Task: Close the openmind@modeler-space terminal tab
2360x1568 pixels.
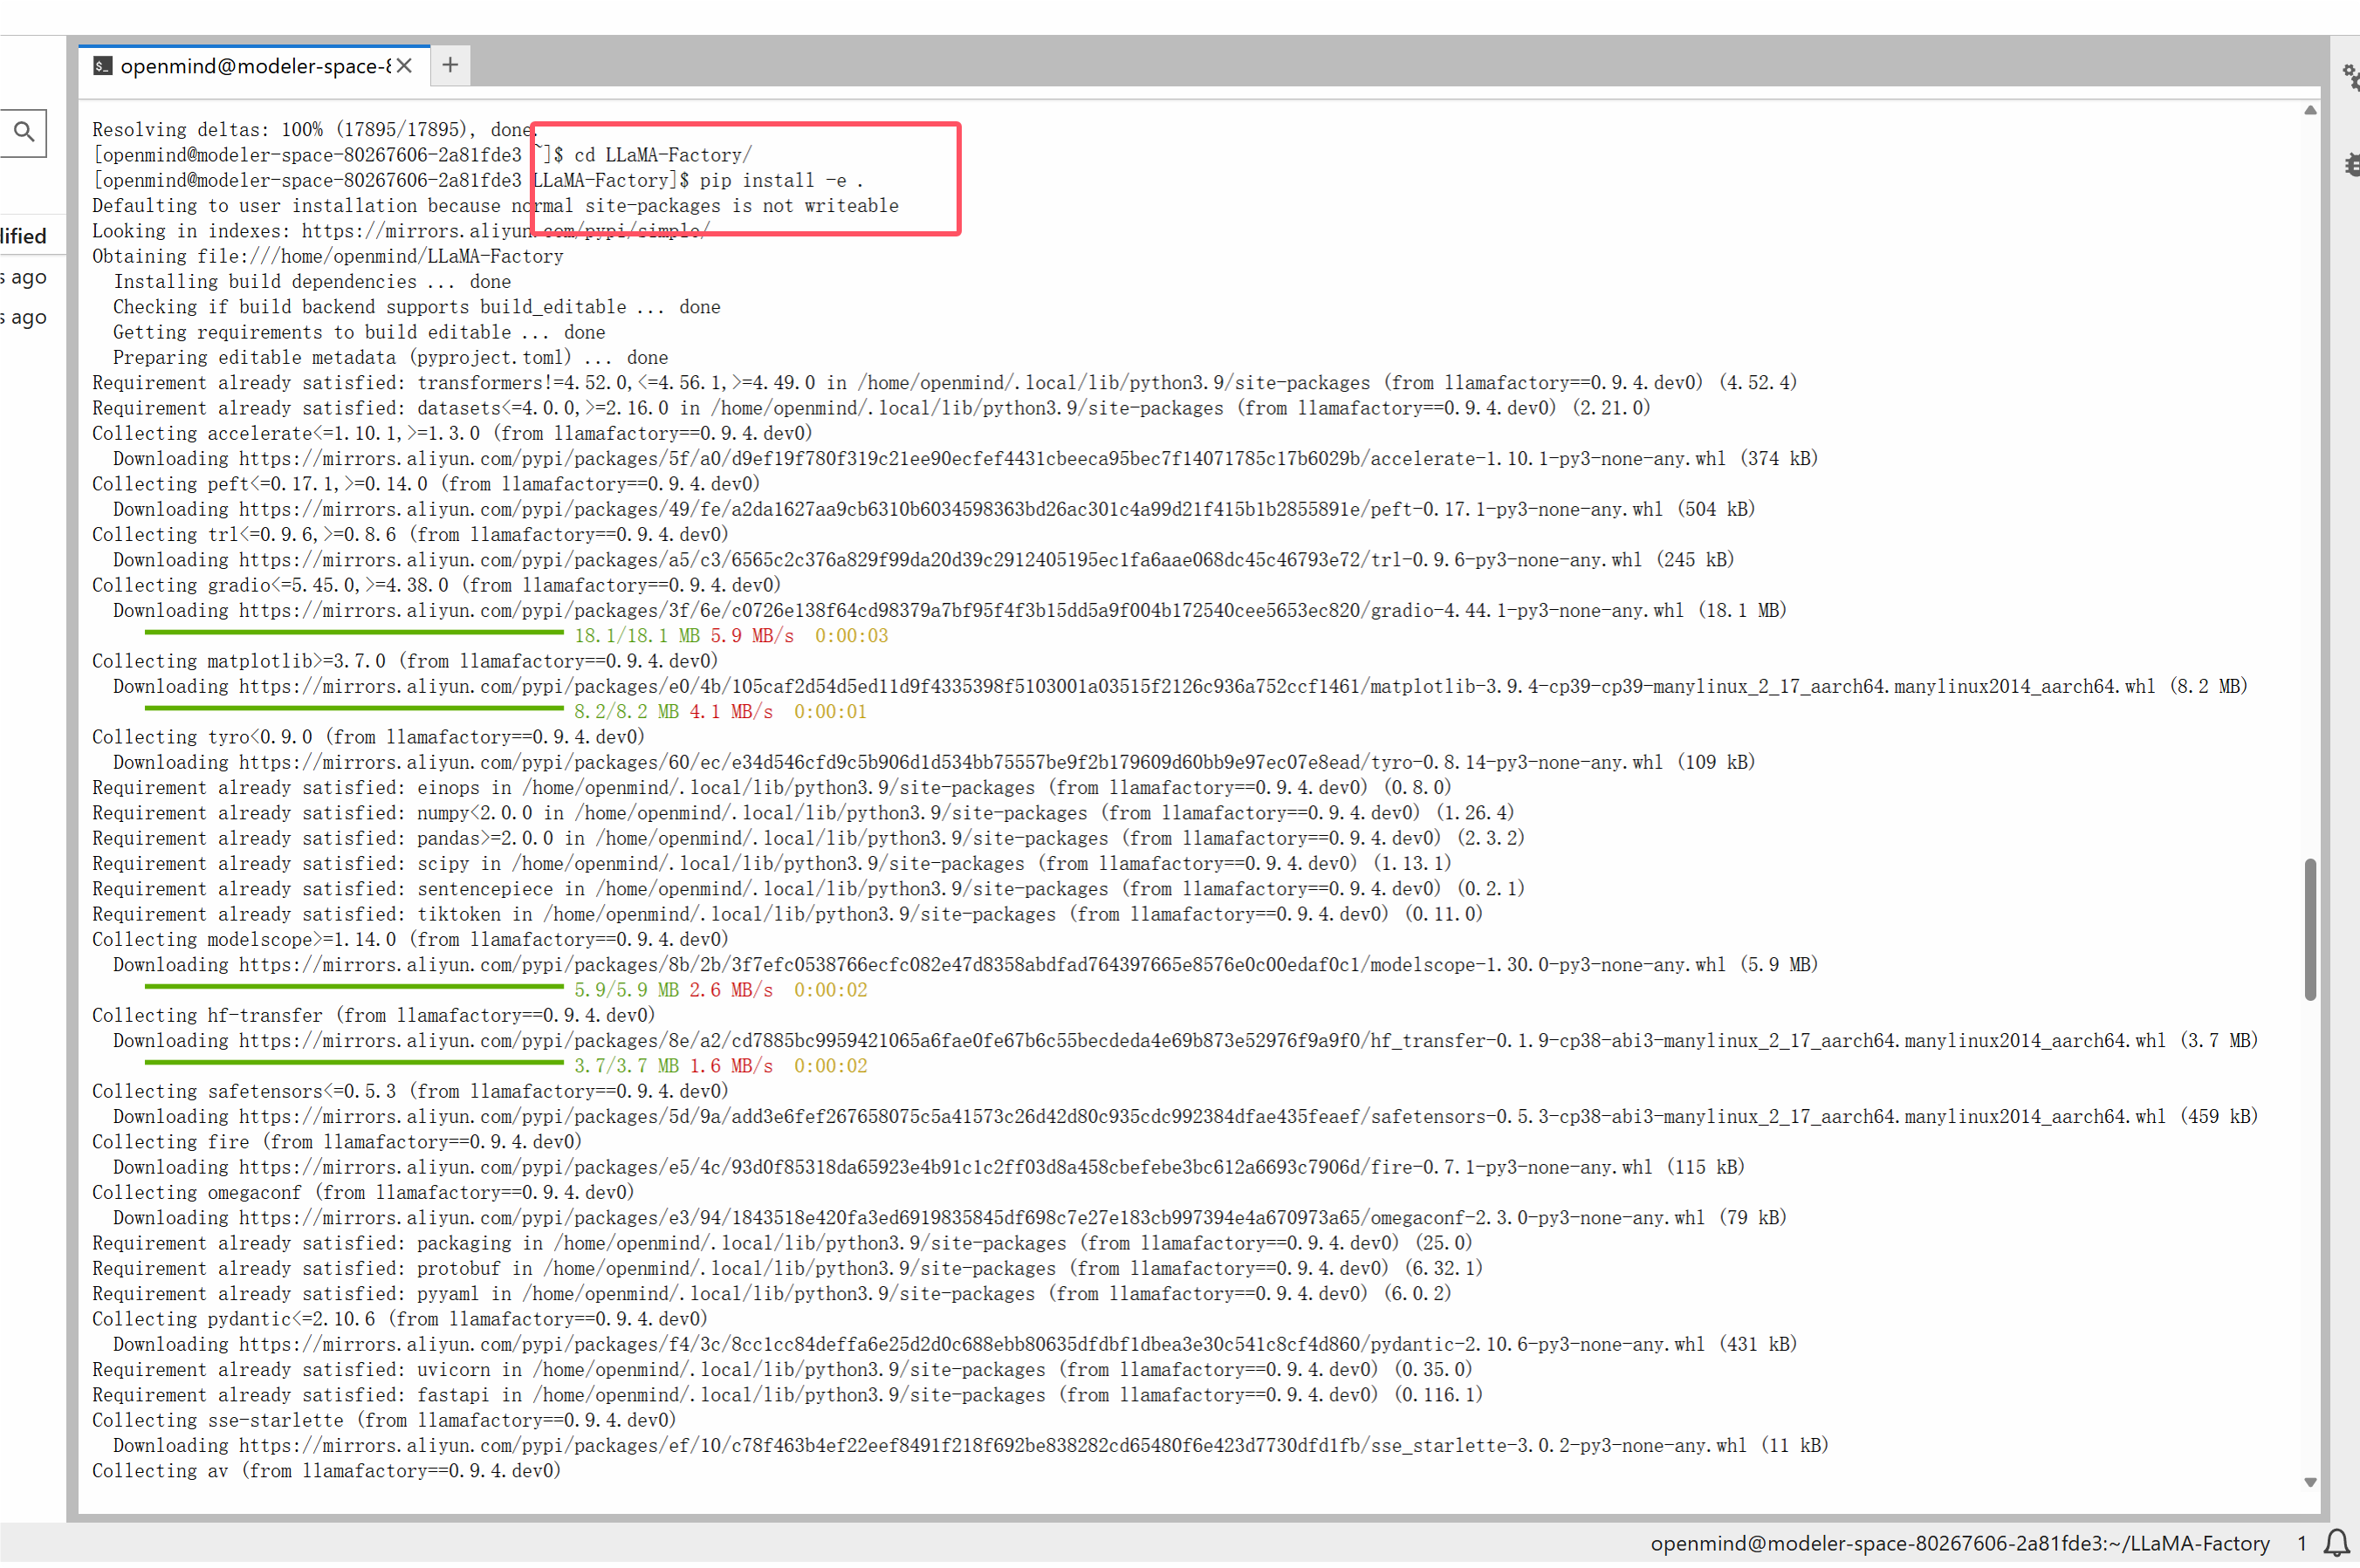Action: [x=404, y=66]
